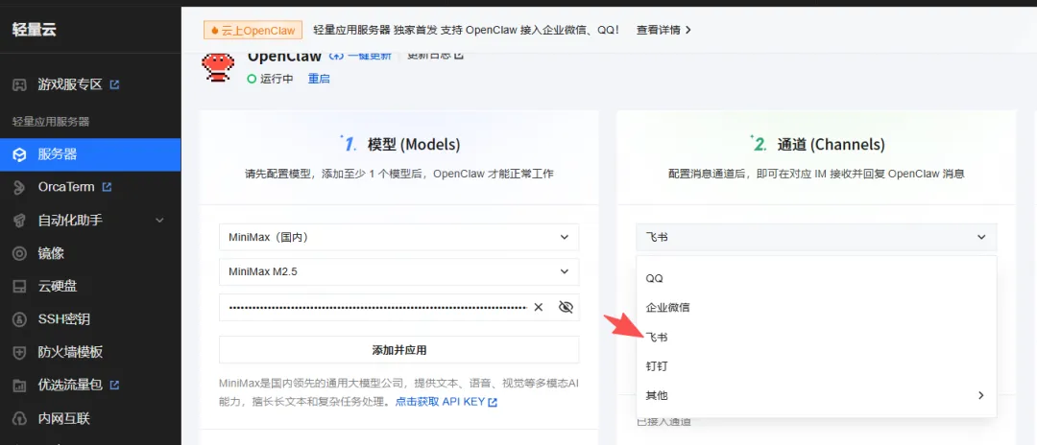
Task: Clear the API key with X icon
Action: 539,307
